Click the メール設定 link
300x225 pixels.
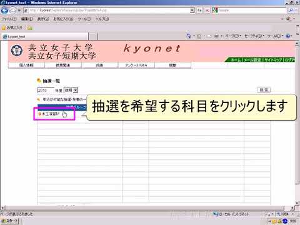pos(252,60)
